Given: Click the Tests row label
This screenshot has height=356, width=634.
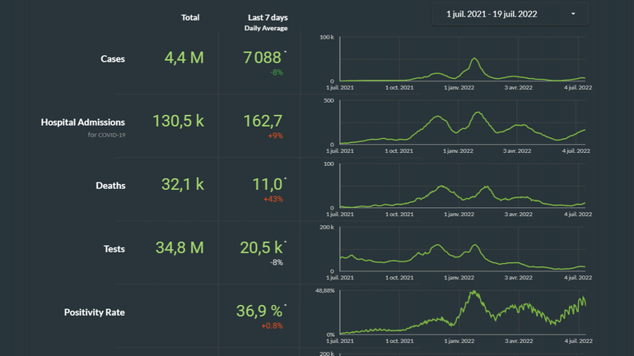Looking at the screenshot, I should [114, 248].
